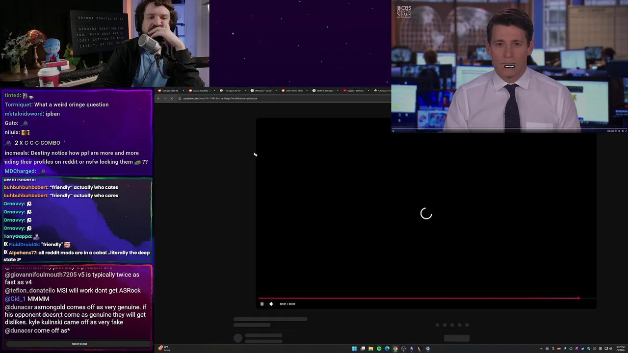Click username 'FluidDruid4k' in chat
Screen dimensions: 628x353
point(24,245)
